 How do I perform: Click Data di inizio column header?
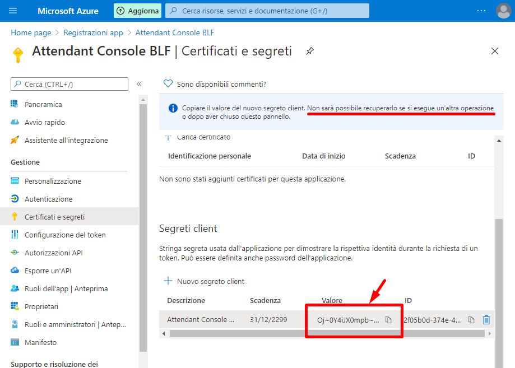pyautogui.click(x=323, y=156)
